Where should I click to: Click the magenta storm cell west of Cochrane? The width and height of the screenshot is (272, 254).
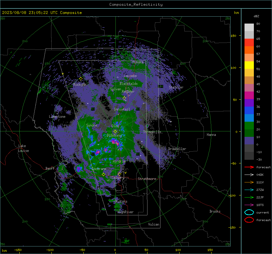[x=79, y=169]
